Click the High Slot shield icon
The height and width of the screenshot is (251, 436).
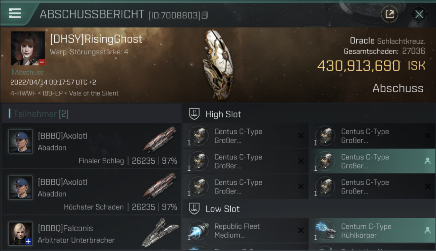coord(194,114)
